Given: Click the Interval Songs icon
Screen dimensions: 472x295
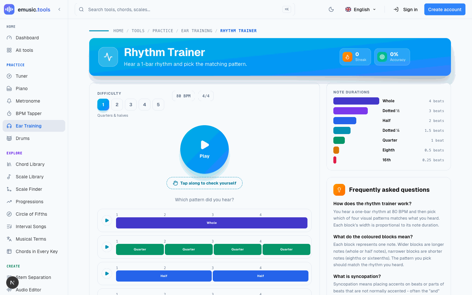Looking at the screenshot, I should click(9, 226).
